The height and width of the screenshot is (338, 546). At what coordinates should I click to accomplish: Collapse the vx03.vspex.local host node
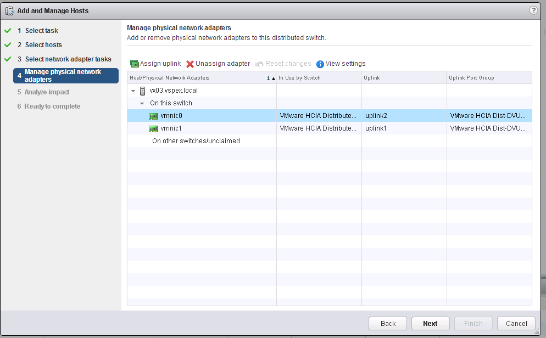(x=133, y=91)
